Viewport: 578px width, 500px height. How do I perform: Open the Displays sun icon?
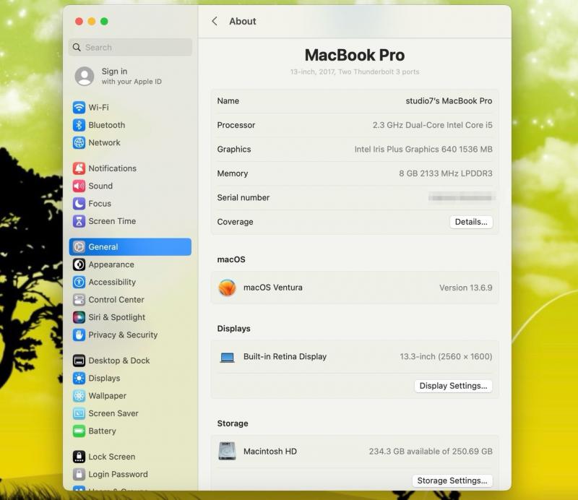pos(79,379)
